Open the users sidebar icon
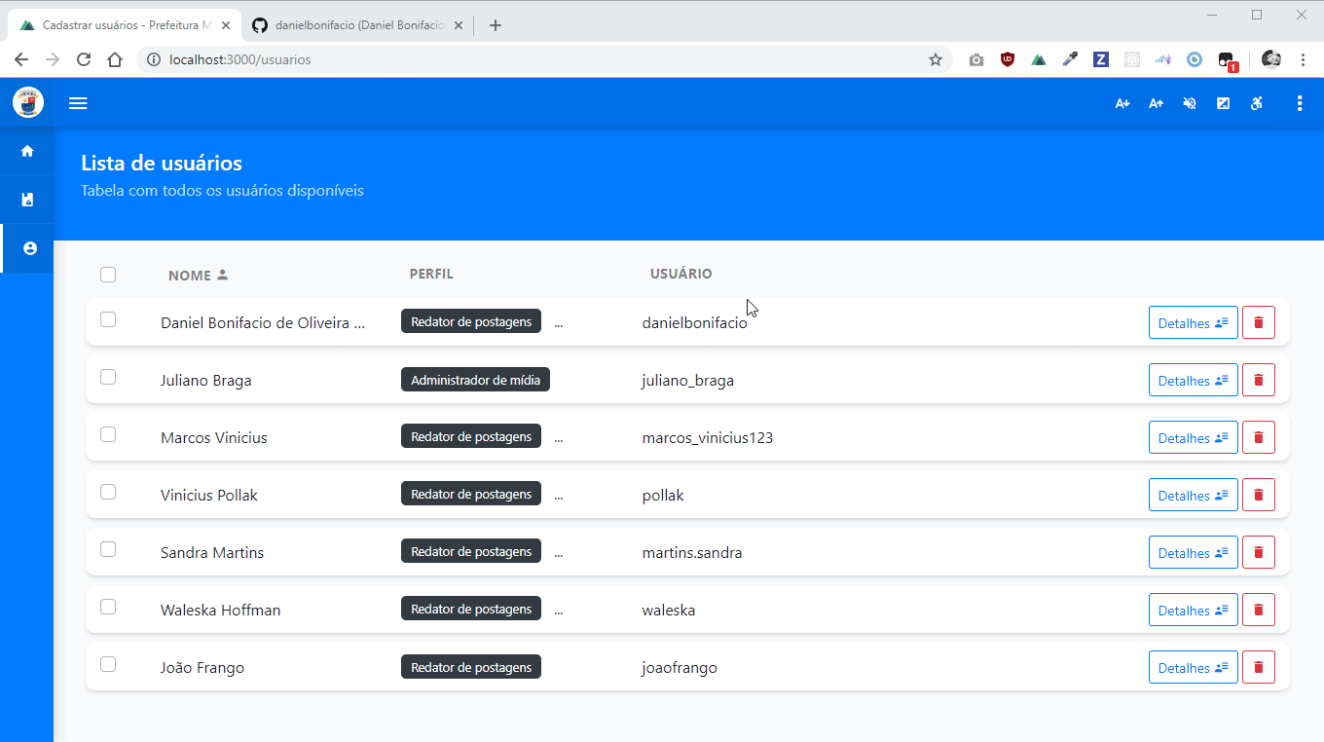 tap(29, 248)
